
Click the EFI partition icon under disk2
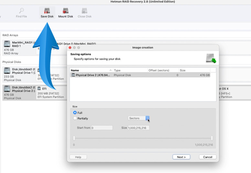pos(39,88)
